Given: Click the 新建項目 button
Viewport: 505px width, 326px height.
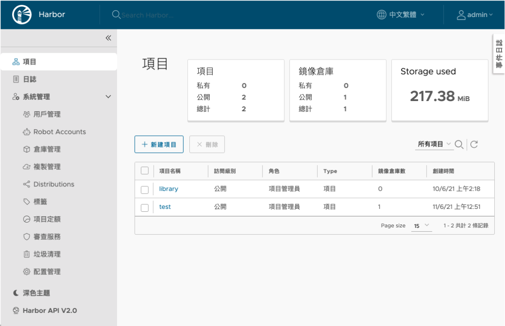Looking at the screenshot, I should click(x=159, y=144).
